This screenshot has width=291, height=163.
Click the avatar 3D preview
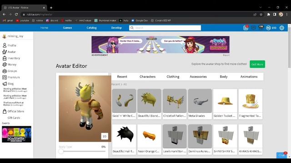[x=85, y=109]
